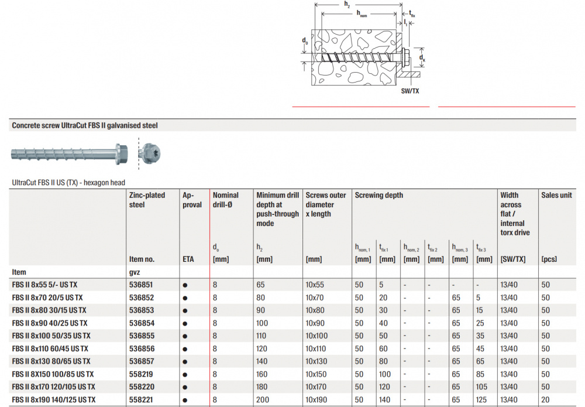Select heading 'Concrete screw UltraCut FBS II galvanised steel'
Image resolution: width=585 pixels, height=407 pixels.
(x=85, y=125)
